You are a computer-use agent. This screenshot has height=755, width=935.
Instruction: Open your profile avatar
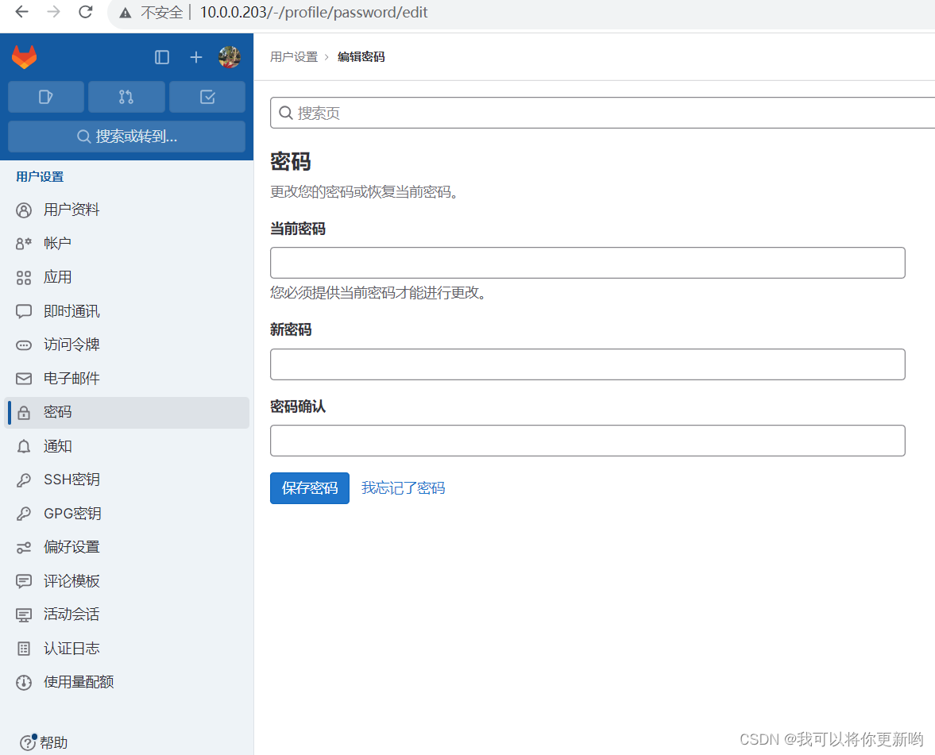tap(230, 57)
